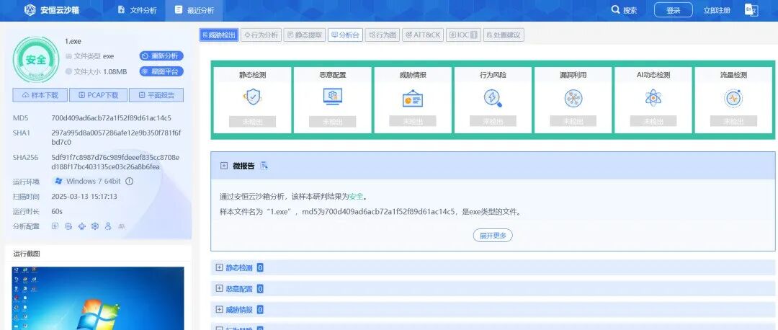Open the 星图平台 button
Screen dimensions: 778x330
[x=161, y=71]
